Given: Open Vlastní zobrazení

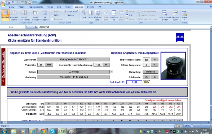Looking at the screenshot, I should click(36, 15).
